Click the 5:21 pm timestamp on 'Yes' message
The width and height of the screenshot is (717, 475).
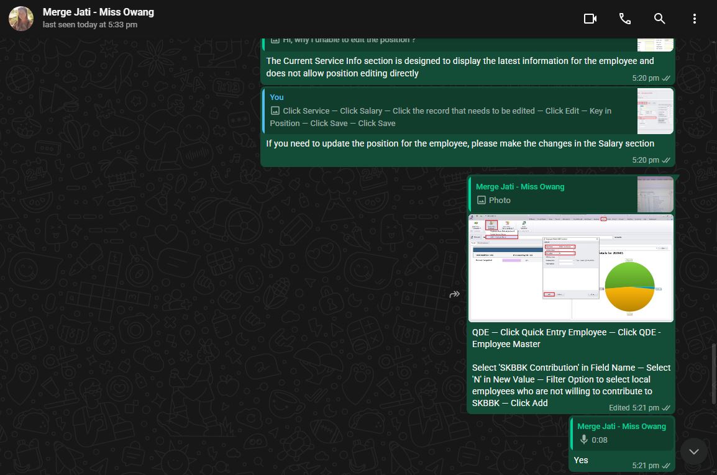(646, 466)
